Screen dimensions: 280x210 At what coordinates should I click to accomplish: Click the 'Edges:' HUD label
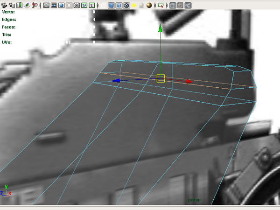(x=9, y=20)
